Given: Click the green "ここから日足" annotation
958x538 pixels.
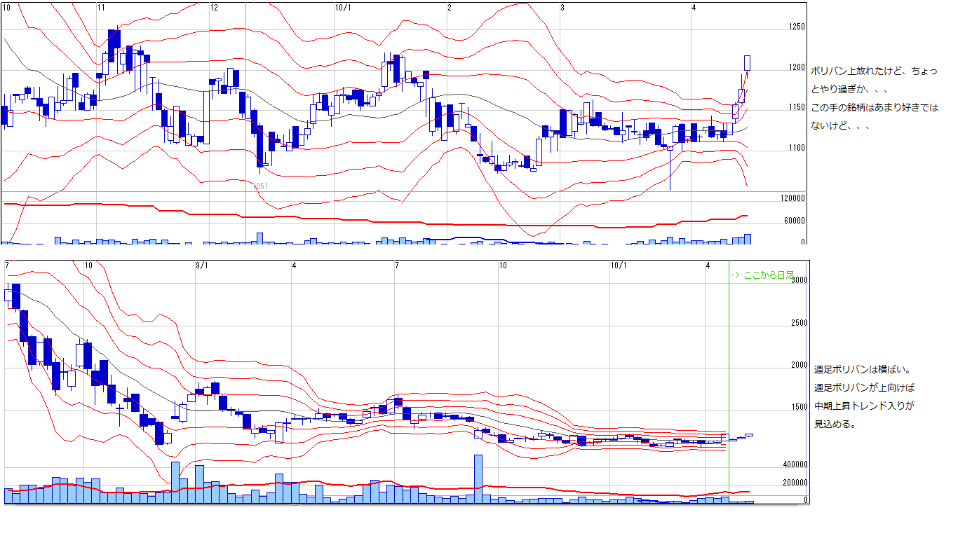Looking at the screenshot, I should [x=762, y=275].
